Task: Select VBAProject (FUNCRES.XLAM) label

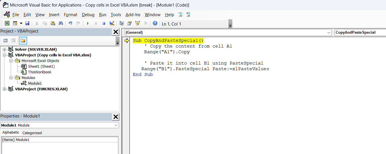Action: click(x=41, y=89)
